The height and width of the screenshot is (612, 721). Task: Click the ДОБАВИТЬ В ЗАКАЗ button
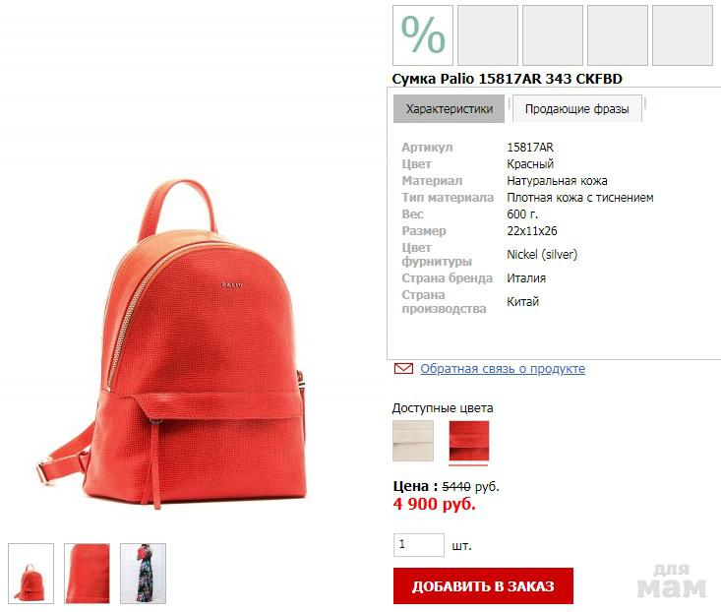(483, 585)
